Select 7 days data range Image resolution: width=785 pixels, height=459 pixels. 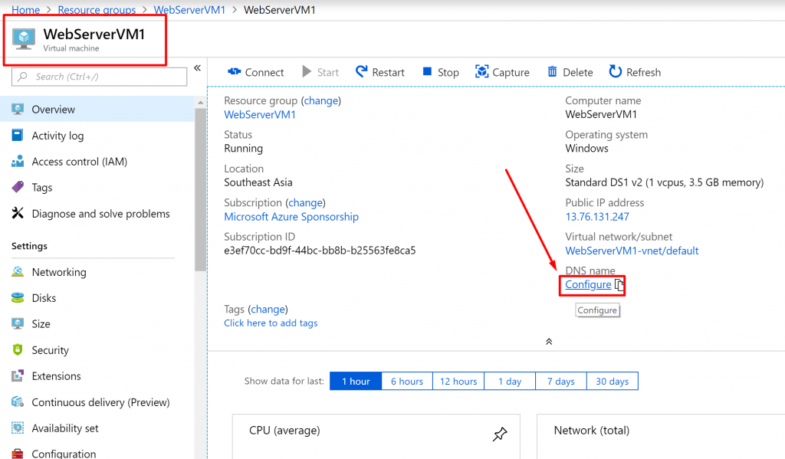560,382
